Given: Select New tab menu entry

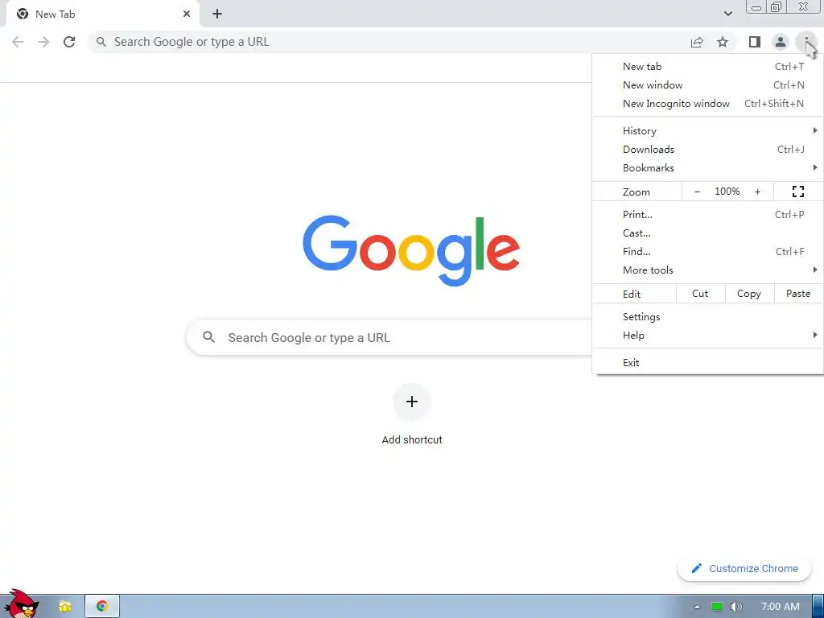Looking at the screenshot, I should [708, 67].
